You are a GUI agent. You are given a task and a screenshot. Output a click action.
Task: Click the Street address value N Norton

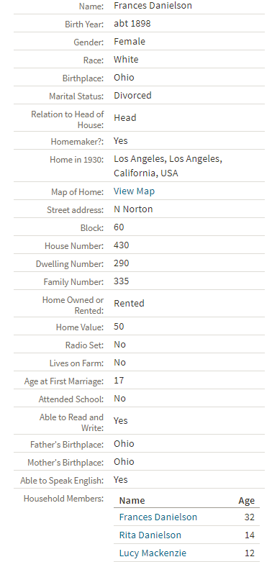[x=133, y=209]
